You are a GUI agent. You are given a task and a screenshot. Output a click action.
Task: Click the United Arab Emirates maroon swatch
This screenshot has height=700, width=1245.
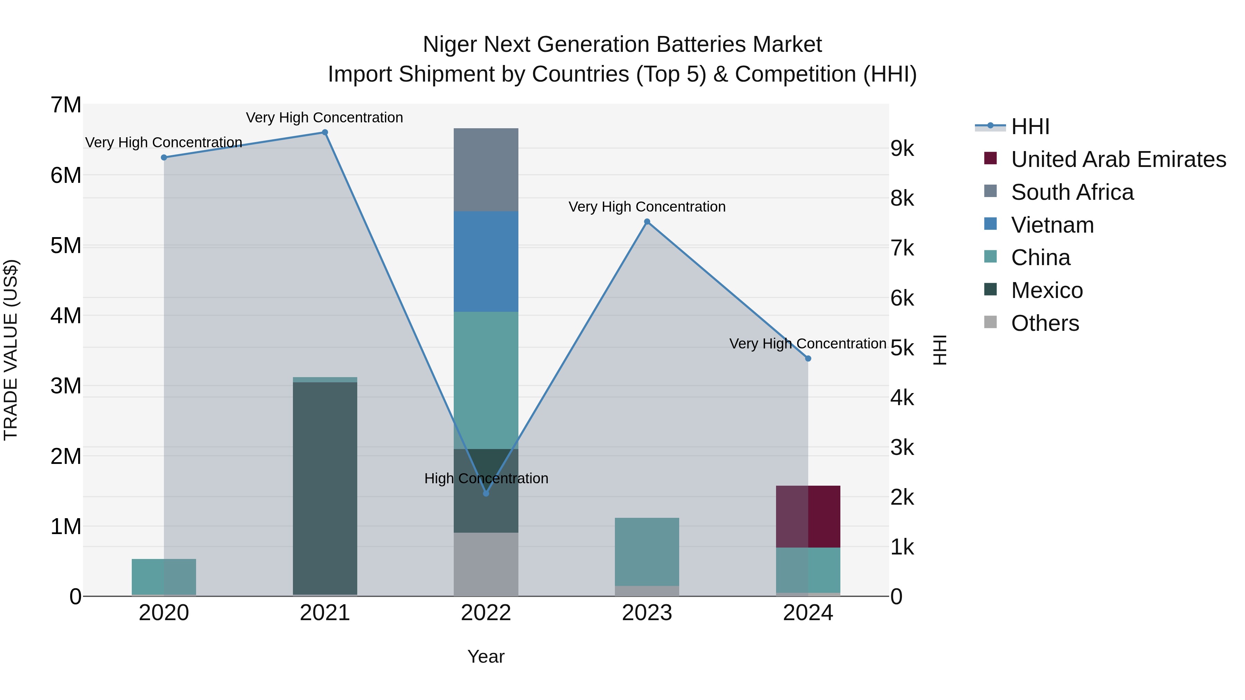coord(990,158)
